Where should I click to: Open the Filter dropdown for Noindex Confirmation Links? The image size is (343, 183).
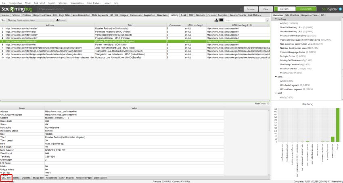pos(30,20)
